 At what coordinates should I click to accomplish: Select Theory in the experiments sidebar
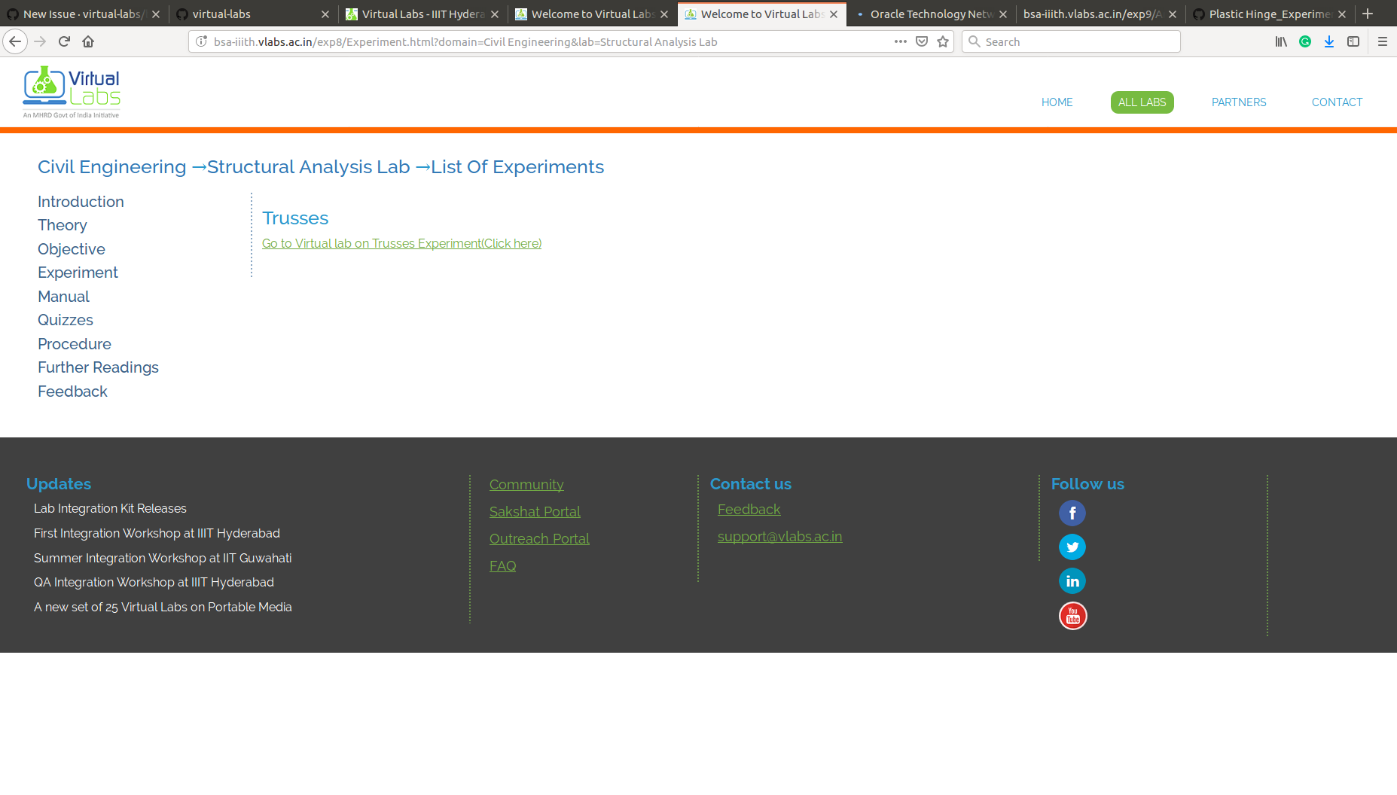pos(62,225)
